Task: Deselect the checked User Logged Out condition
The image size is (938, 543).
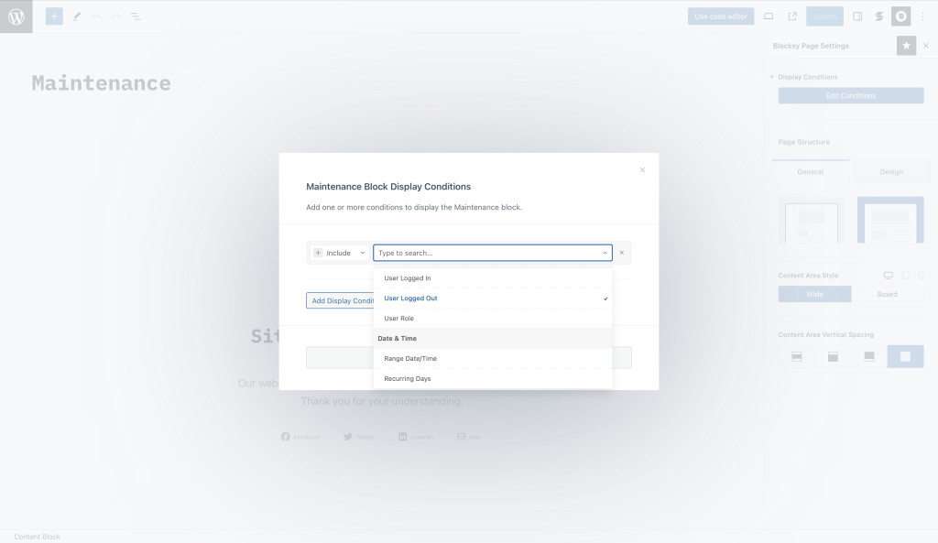Action: (x=410, y=298)
